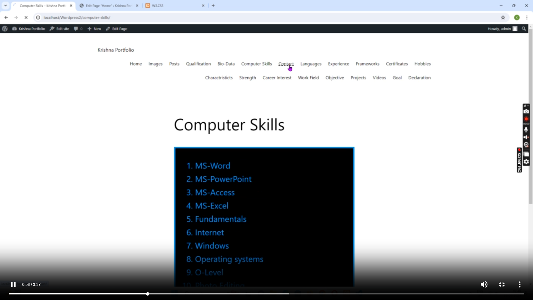This screenshot has width=533, height=300.
Task: Click the page vertical scrollbar
Action: (531, 117)
